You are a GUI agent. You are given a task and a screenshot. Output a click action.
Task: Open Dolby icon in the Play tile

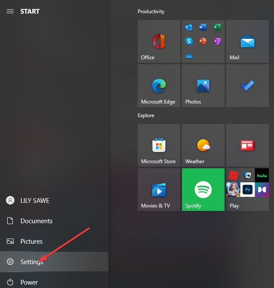(x=262, y=190)
